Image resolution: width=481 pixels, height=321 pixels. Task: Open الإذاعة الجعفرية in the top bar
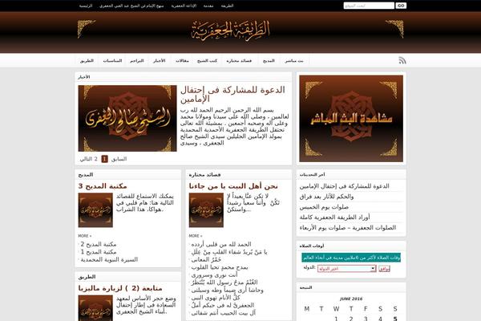(184, 6)
